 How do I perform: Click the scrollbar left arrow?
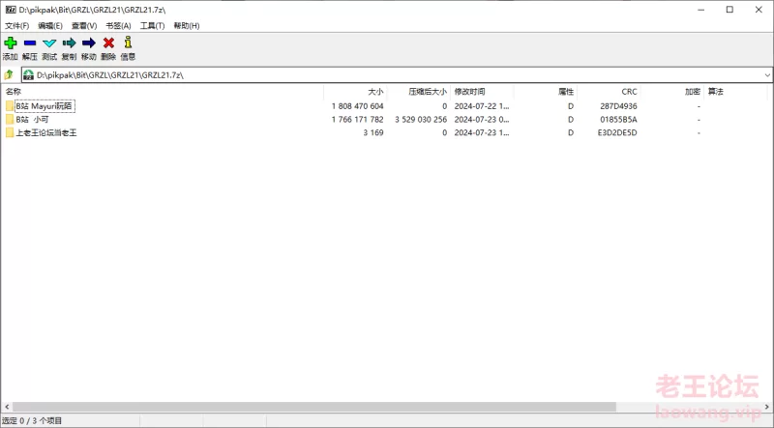point(6,407)
